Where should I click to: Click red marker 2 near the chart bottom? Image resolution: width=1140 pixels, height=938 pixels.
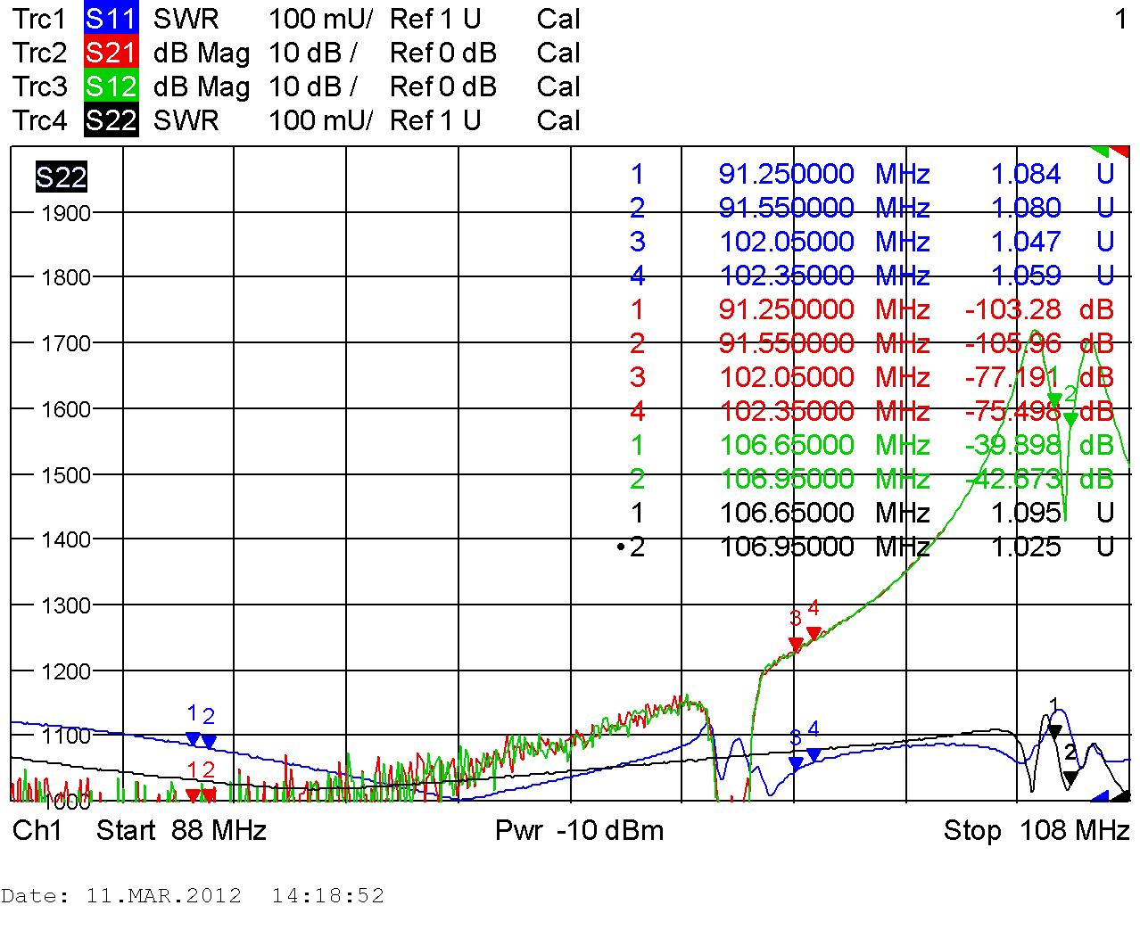click(x=209, y=794)
